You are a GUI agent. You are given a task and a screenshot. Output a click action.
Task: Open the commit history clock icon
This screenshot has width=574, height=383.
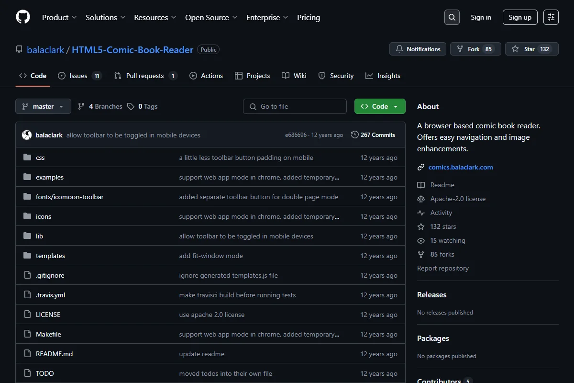point(354,135)
